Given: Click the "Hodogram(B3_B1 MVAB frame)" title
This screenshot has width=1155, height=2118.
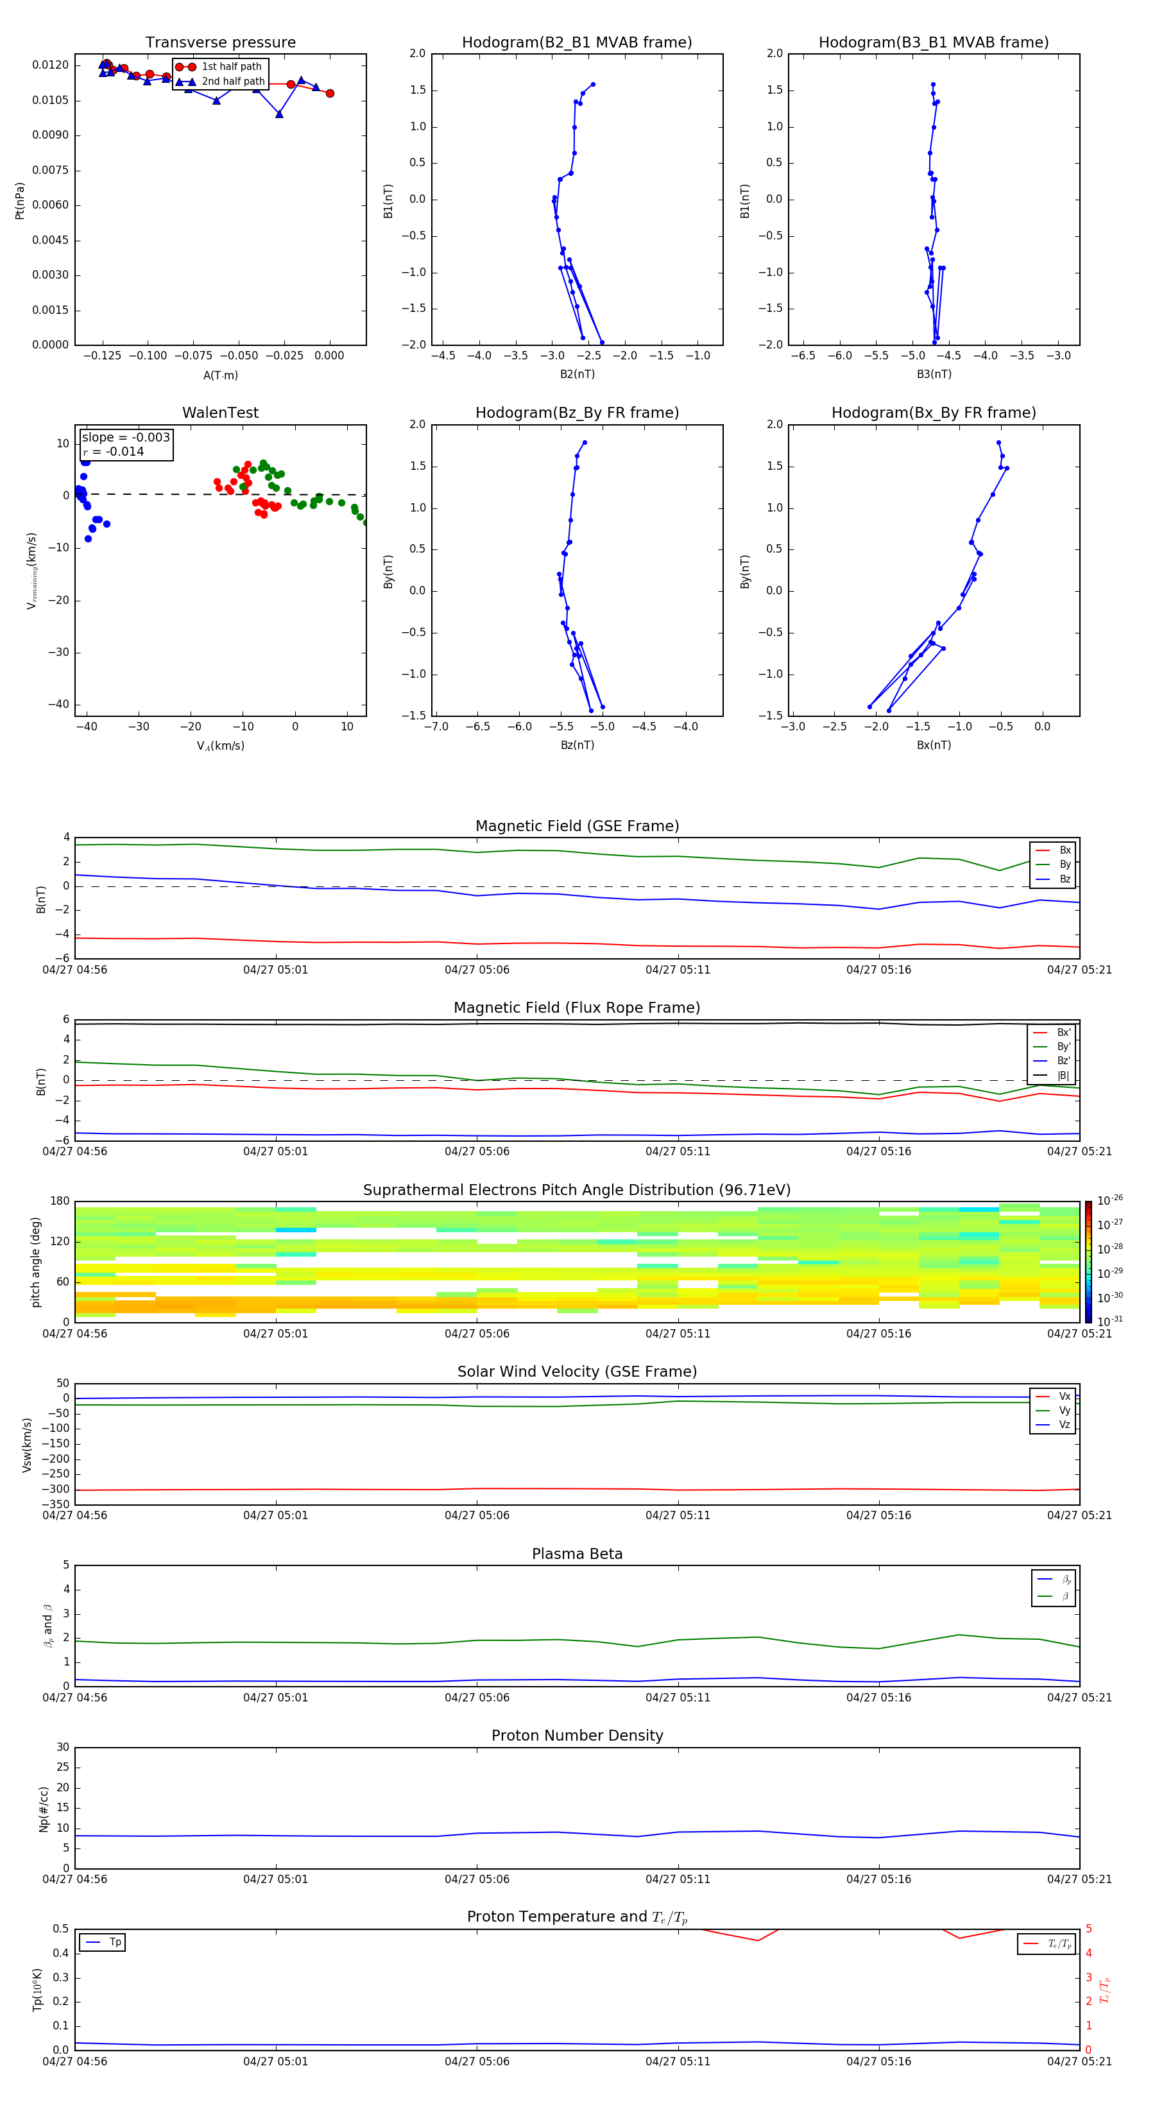Looking at the screenshot, I should (x=934, y=43).
